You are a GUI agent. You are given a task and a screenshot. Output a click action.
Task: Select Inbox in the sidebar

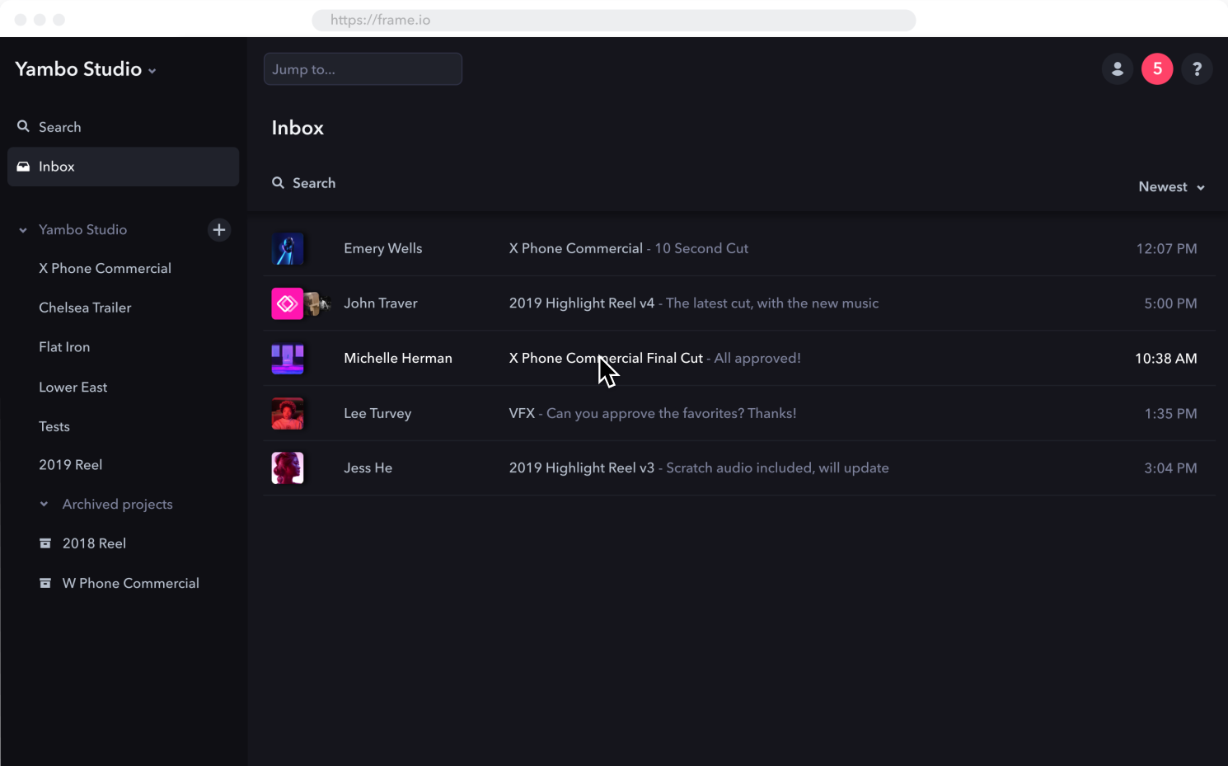[123, 167]
